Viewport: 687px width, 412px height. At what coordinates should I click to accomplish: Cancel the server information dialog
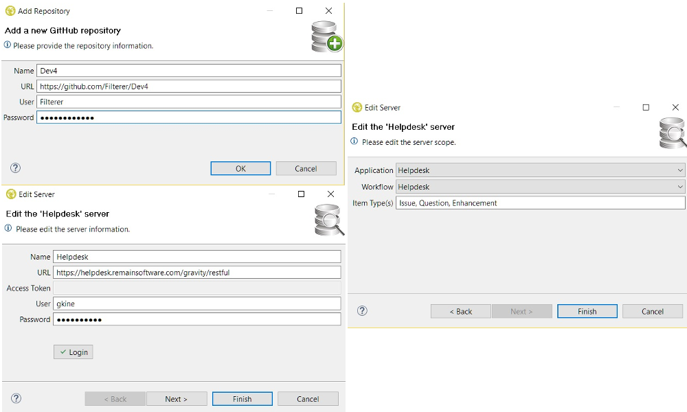click(308, 399)
